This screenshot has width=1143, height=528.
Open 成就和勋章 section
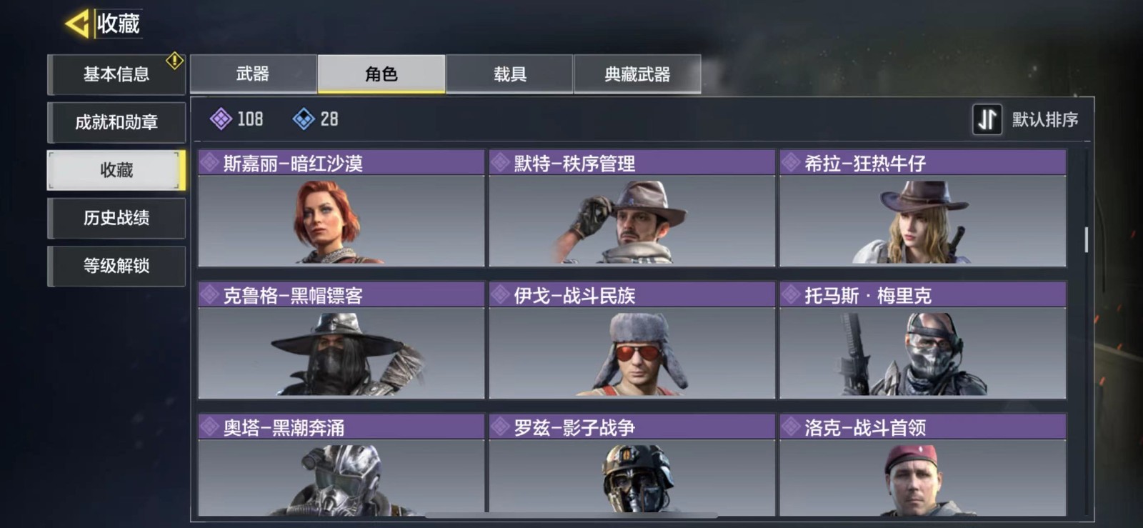pos(116,122)
